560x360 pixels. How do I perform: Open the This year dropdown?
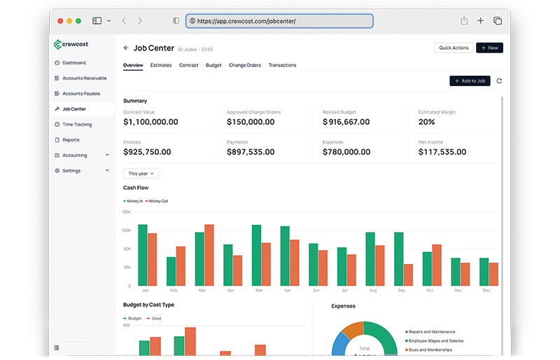click(141, 174)
